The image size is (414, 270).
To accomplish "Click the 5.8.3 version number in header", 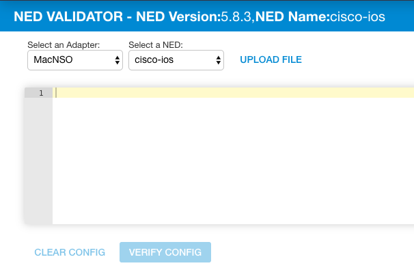I will [236, 16].
